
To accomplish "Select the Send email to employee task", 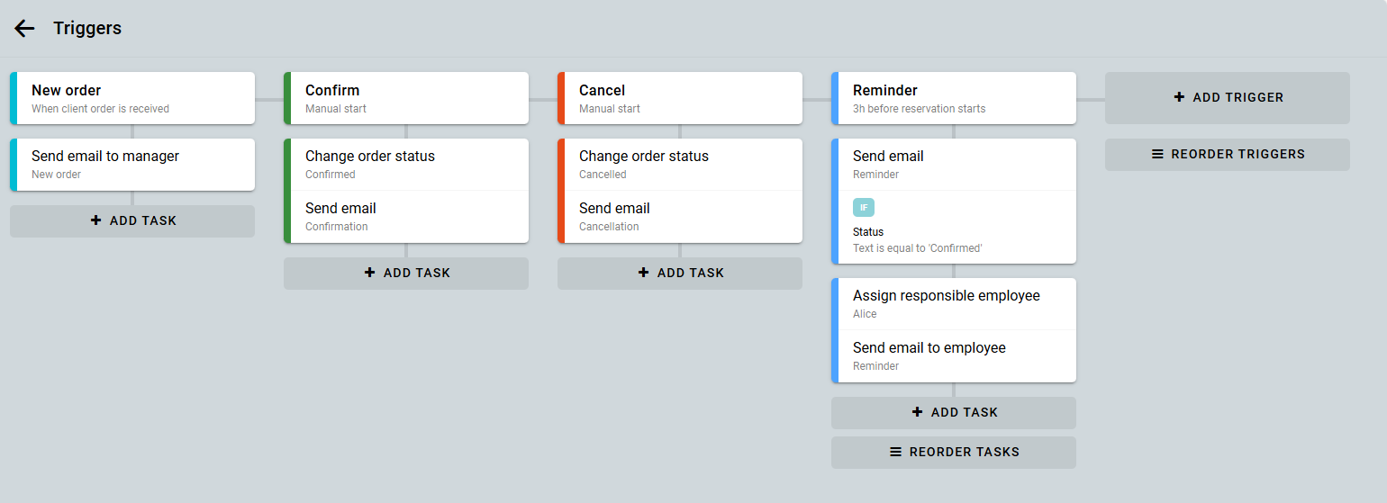I will pyautogui.click(x=956, y=355).
